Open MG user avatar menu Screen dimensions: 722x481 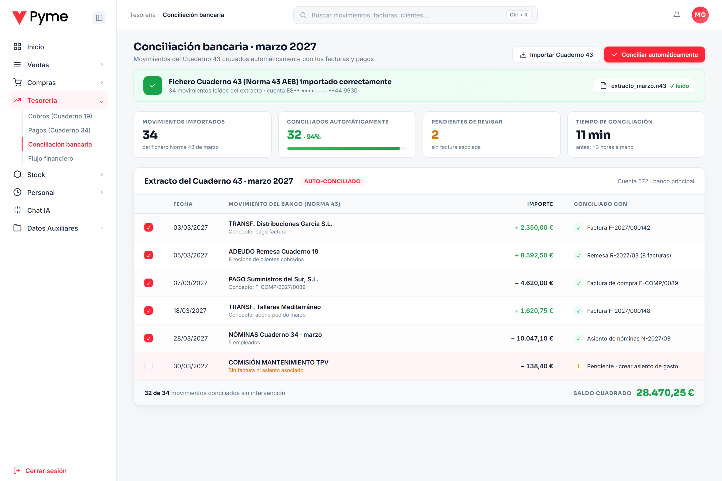point(700,15)
